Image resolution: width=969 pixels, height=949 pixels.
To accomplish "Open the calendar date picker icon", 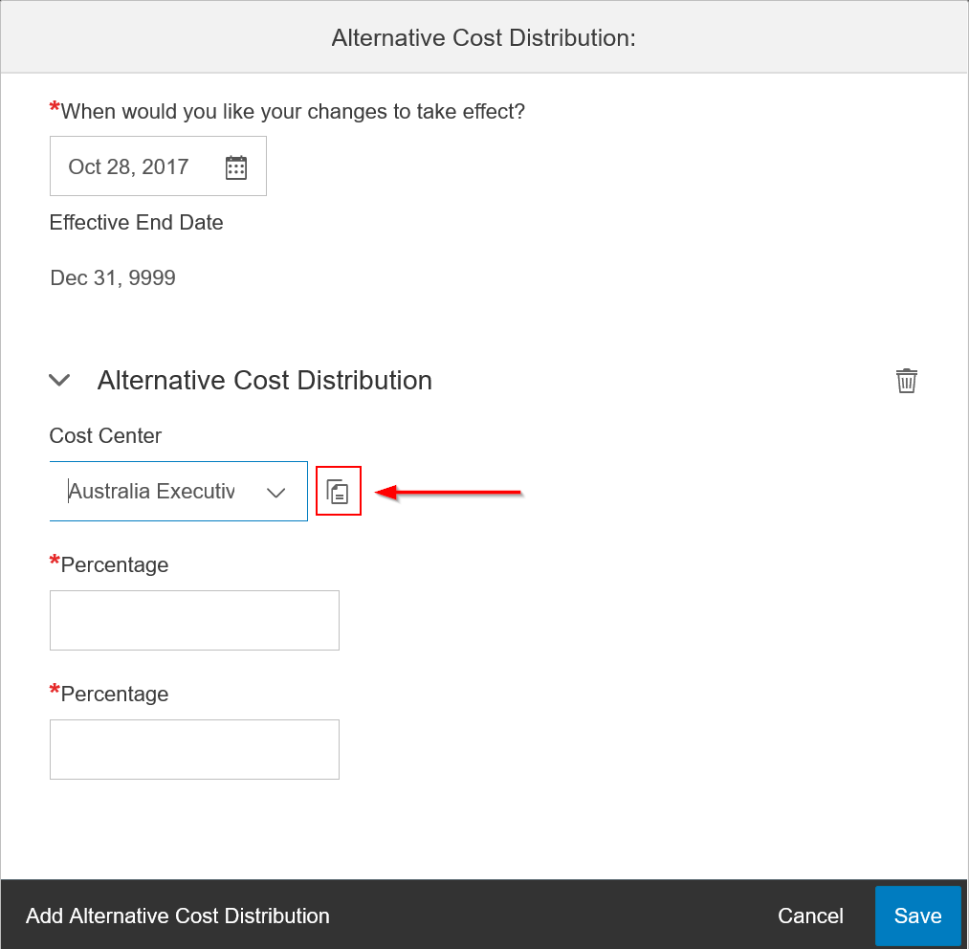I will point(236,167).
